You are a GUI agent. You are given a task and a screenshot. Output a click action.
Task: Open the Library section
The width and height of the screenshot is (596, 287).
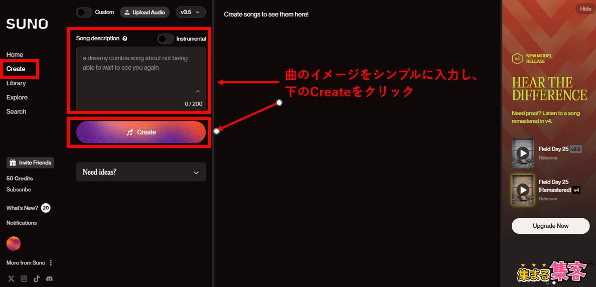pyautogui.click(x=16, y=83)
